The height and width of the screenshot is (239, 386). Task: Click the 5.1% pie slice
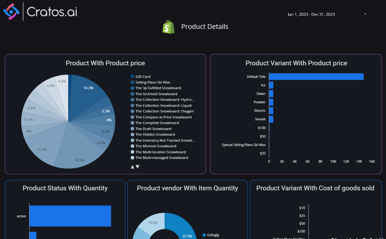pyautogui.click(x=35, y=119)
